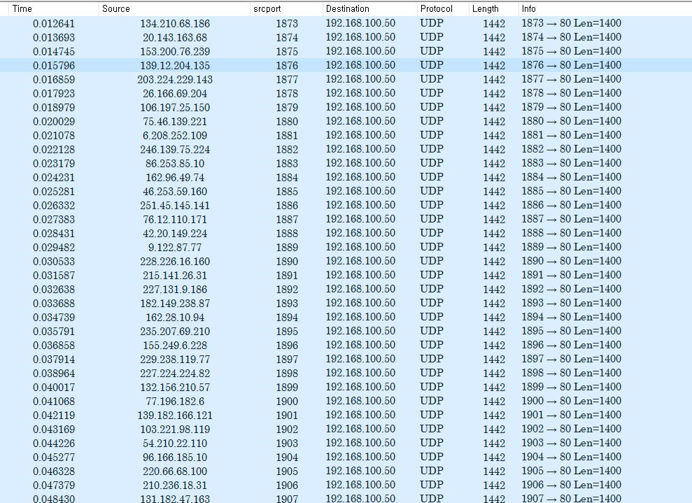The image size is (692, 503).
Task: Select packet from source 235.207.69.210
Action: tap(346, 331)
